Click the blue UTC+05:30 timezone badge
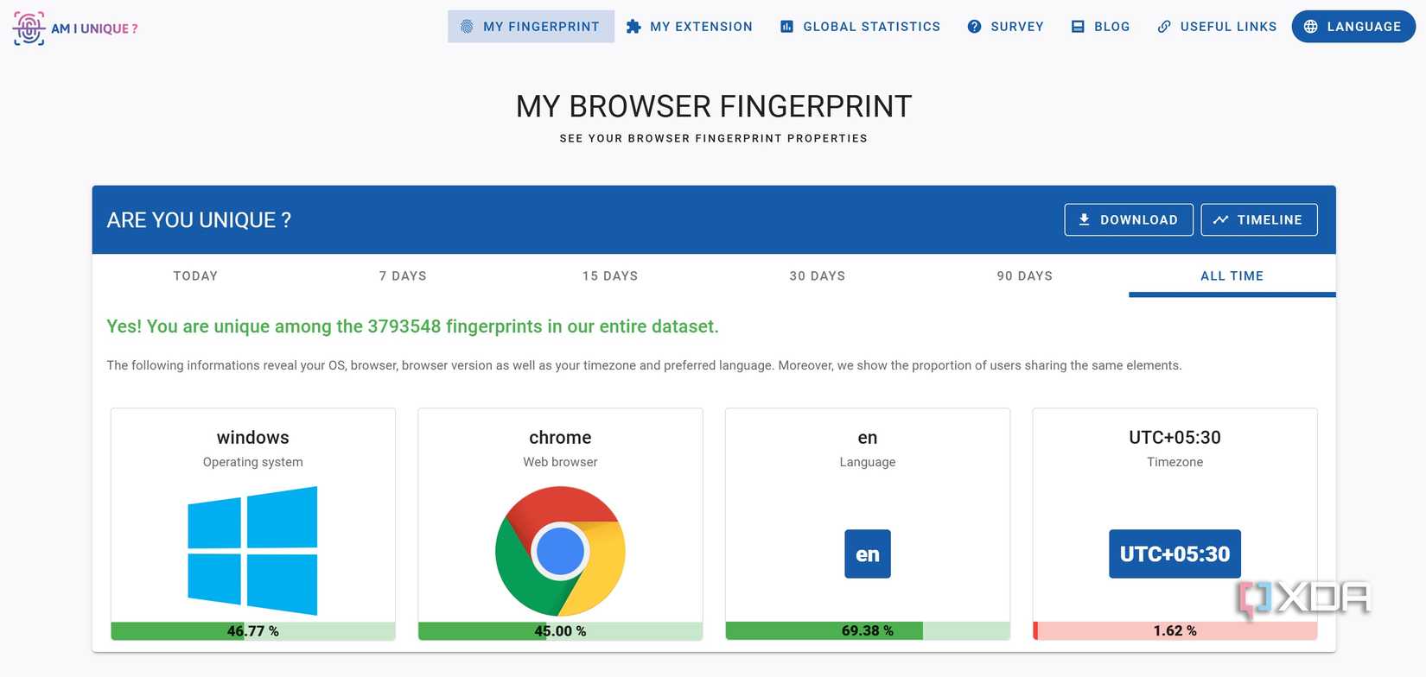 tap(1175, 554)
